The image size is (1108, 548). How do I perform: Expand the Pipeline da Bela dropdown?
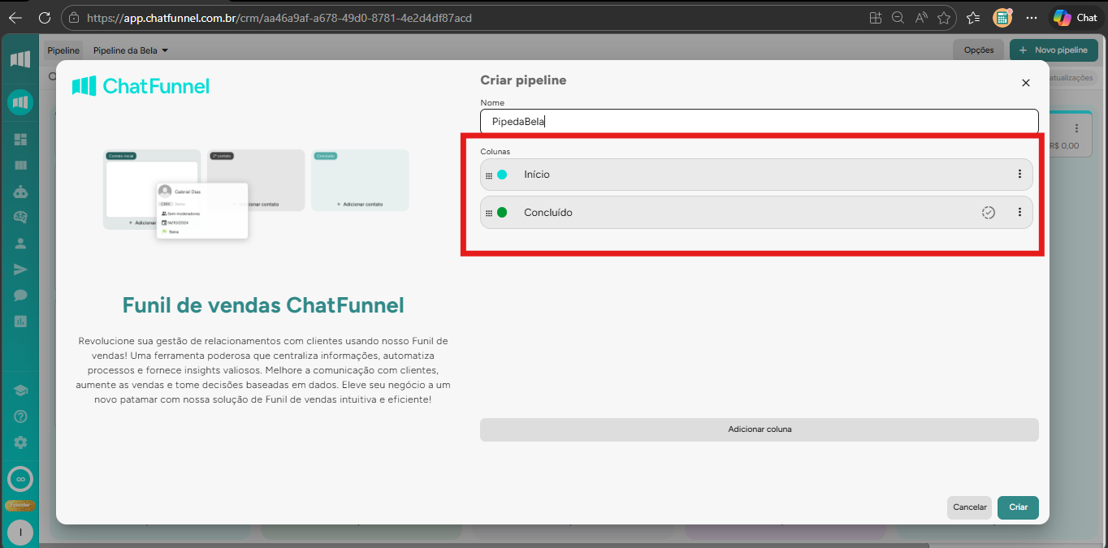131,50
